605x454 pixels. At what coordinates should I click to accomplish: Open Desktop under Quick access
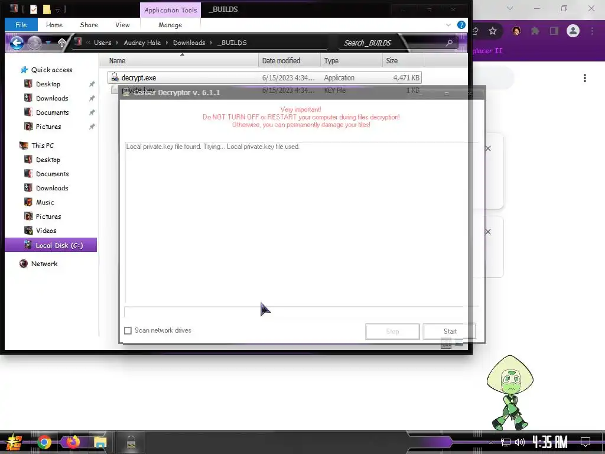tap(48, 84)
